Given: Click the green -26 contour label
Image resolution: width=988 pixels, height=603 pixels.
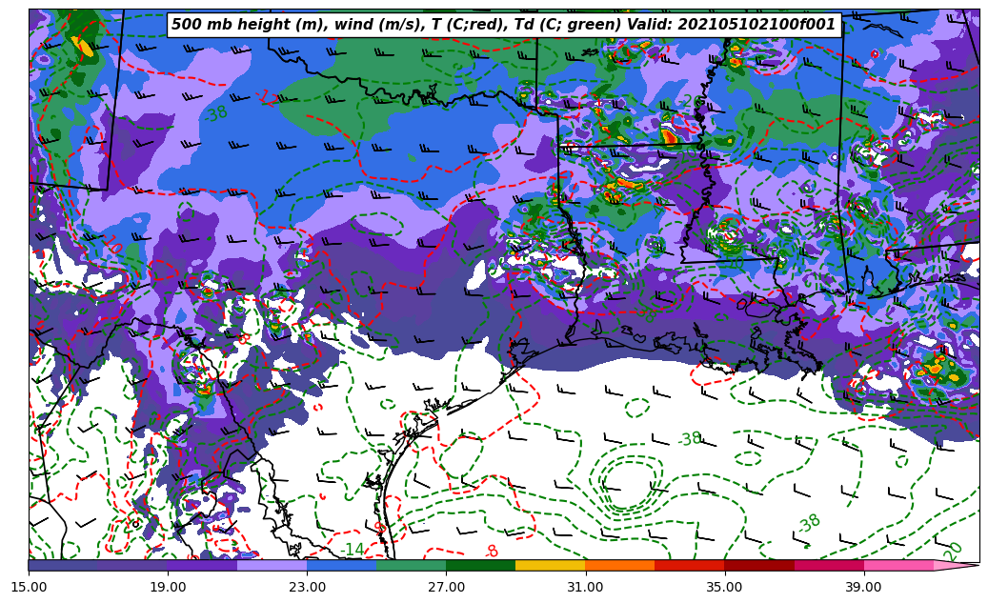Looking at the screenshot, I should click(x=693, y=102).
